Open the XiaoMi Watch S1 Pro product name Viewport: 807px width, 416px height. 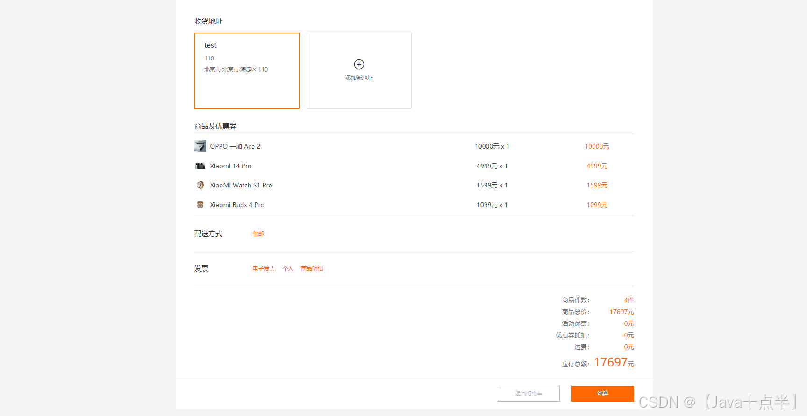(x=241, y=185)
